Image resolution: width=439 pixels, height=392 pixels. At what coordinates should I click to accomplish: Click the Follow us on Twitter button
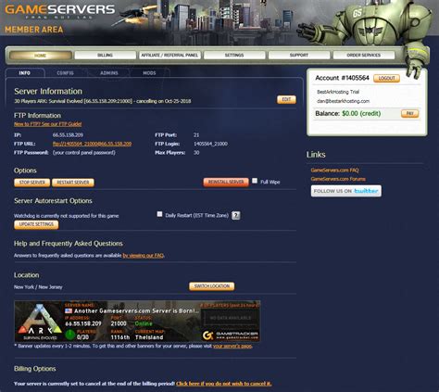tap(346, 191)
